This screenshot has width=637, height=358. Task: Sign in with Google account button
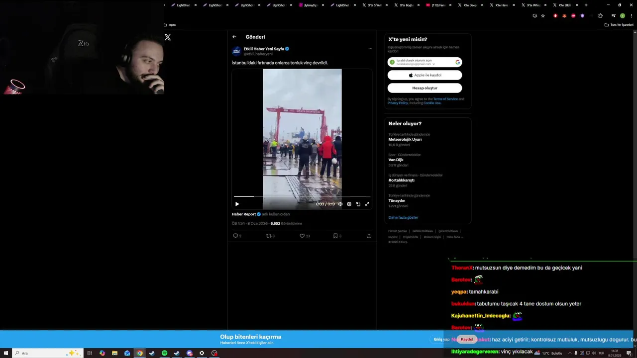[425, 62]
